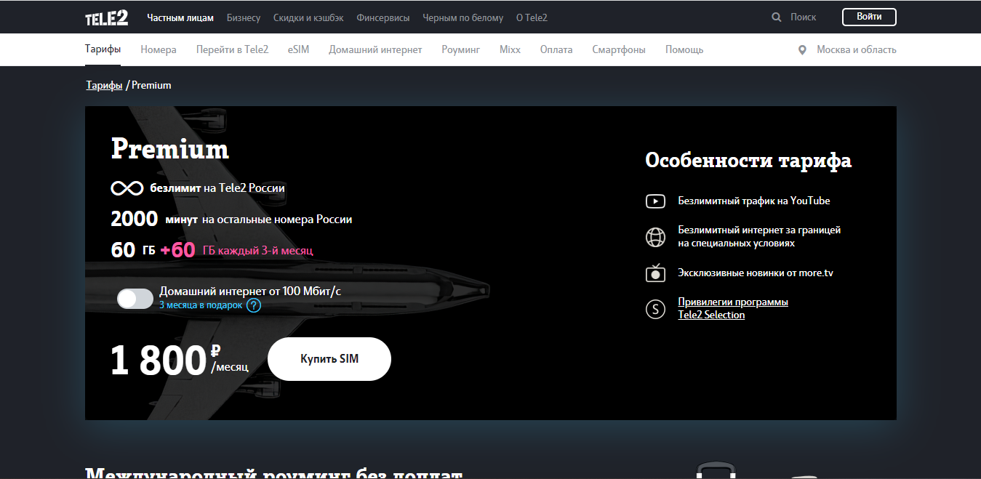
Task: Open the question mark help tooltip
Action: [x=253, y=305]
